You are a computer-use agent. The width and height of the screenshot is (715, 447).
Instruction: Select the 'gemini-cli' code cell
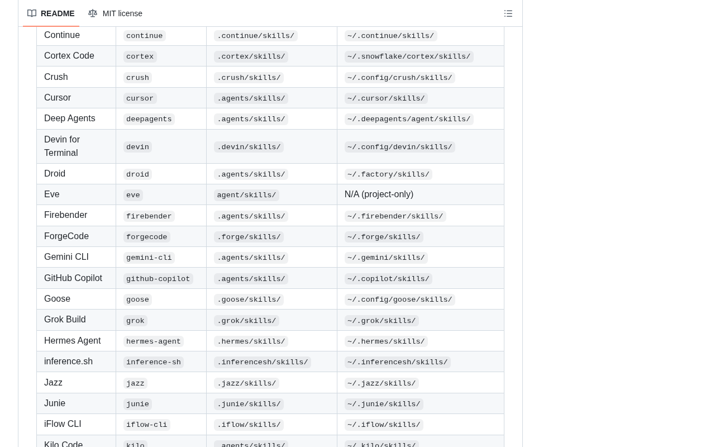(149, 258)
